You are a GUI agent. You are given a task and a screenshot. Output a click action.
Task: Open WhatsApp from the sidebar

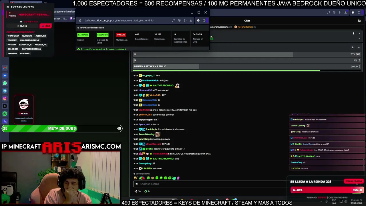(x=5, y=83)
